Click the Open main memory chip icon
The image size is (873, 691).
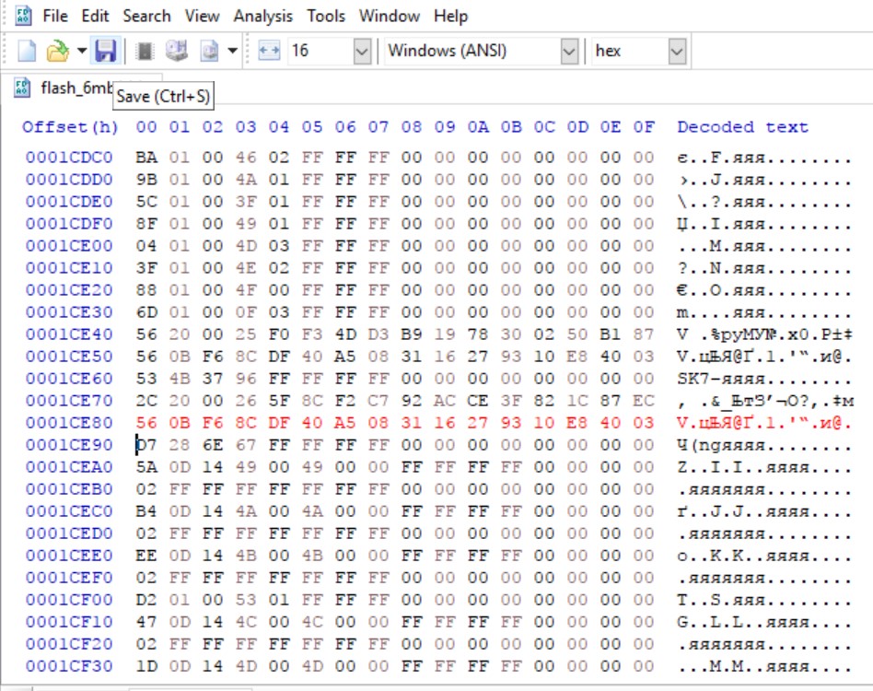click(145, 51)
